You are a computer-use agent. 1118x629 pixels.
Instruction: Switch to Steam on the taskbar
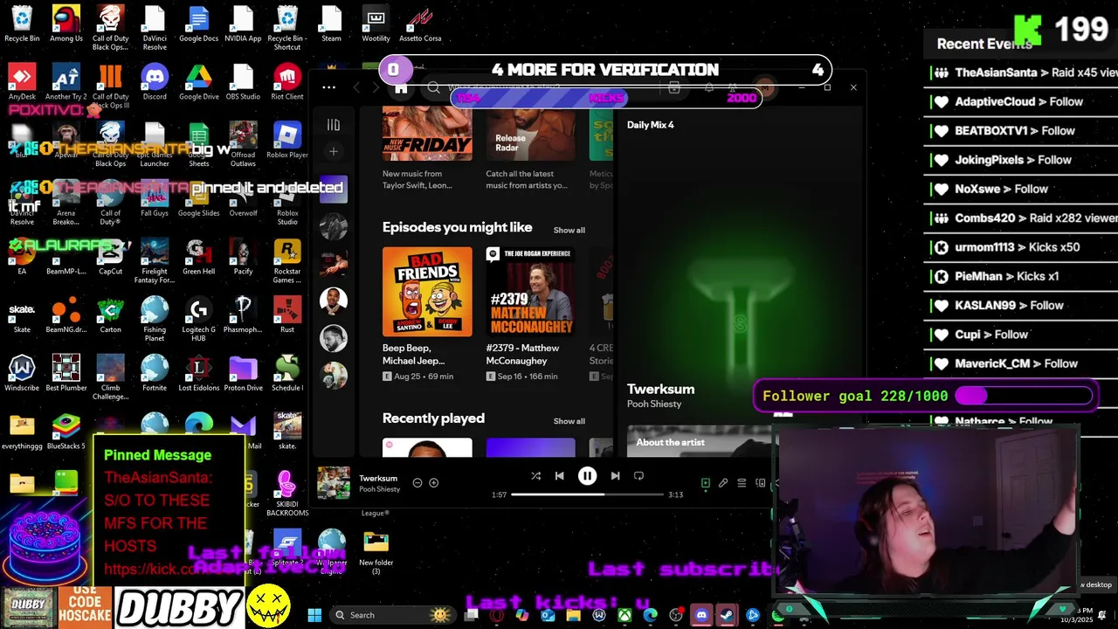pos(727,615)
